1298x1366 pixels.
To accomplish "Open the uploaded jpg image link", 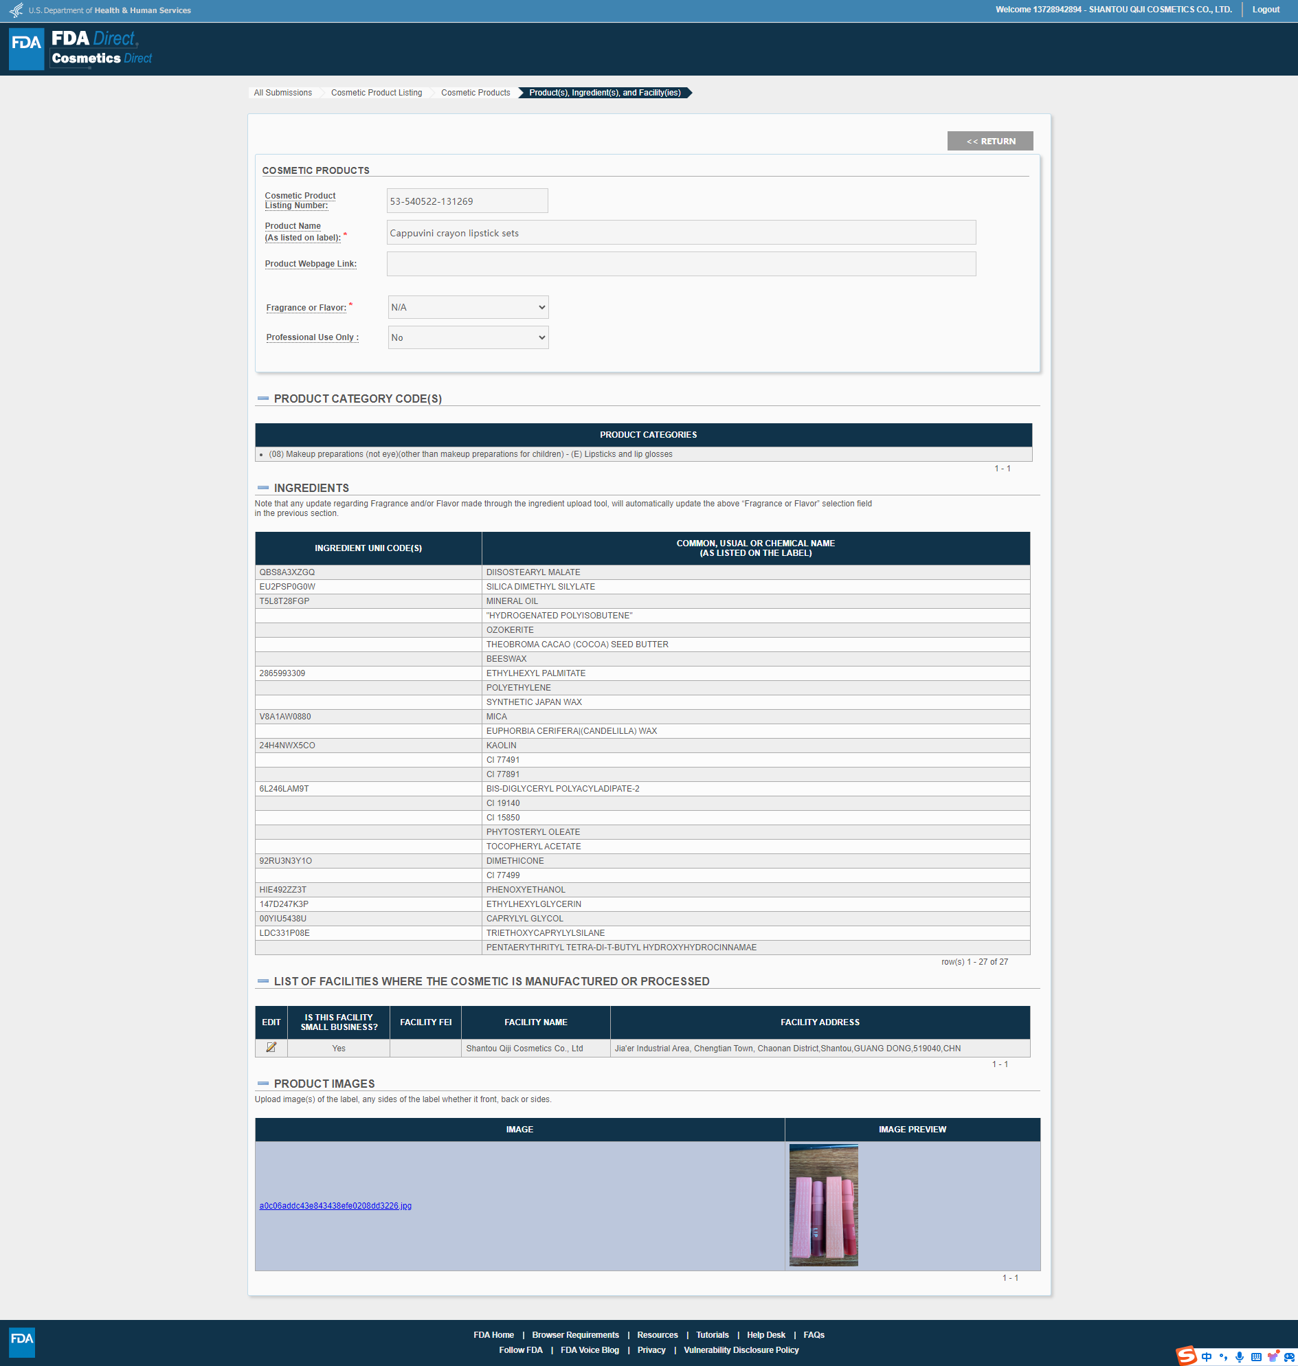I will (x=335, y=1205).
